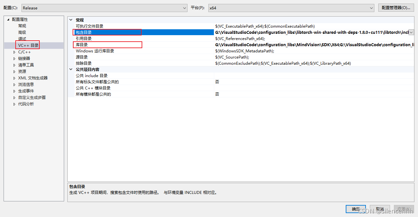Select 所有标头文件都是公共的 property row
The width and height of the screenshot is (418, 217).
point(241,82)
